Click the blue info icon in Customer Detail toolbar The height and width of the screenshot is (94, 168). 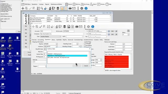[x=93, y=27]
